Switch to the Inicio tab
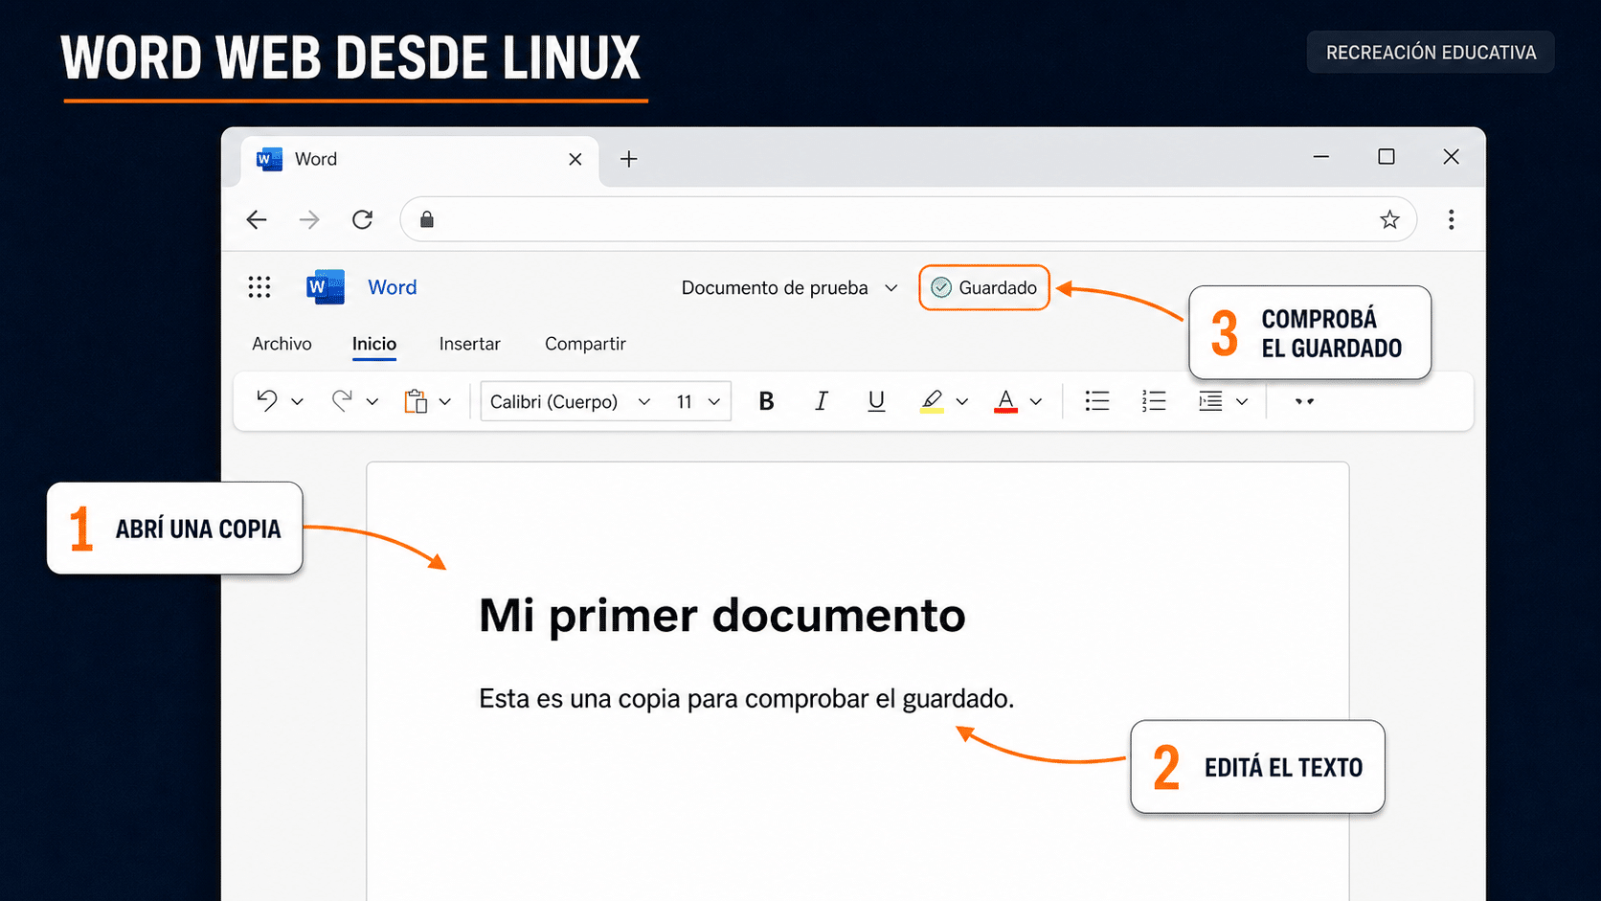Screen dimensions: 1601x901 (374, 344)
